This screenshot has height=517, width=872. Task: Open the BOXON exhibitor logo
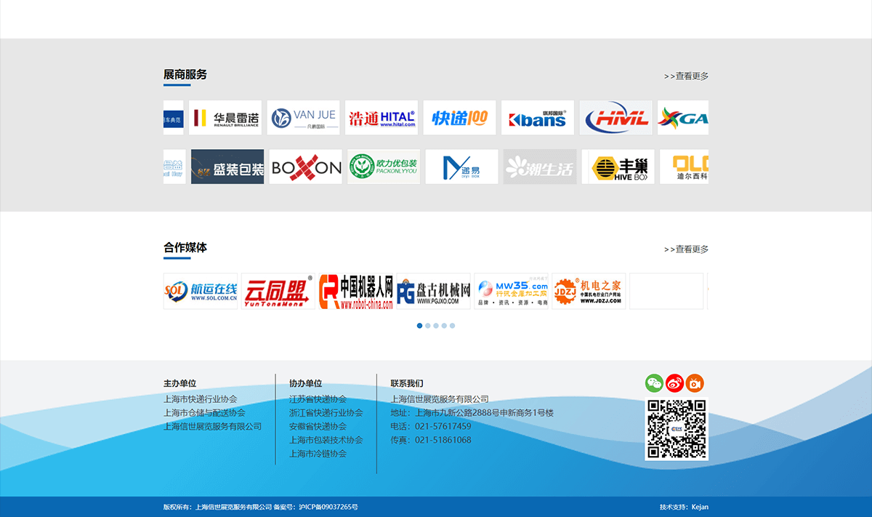point(306,167)
